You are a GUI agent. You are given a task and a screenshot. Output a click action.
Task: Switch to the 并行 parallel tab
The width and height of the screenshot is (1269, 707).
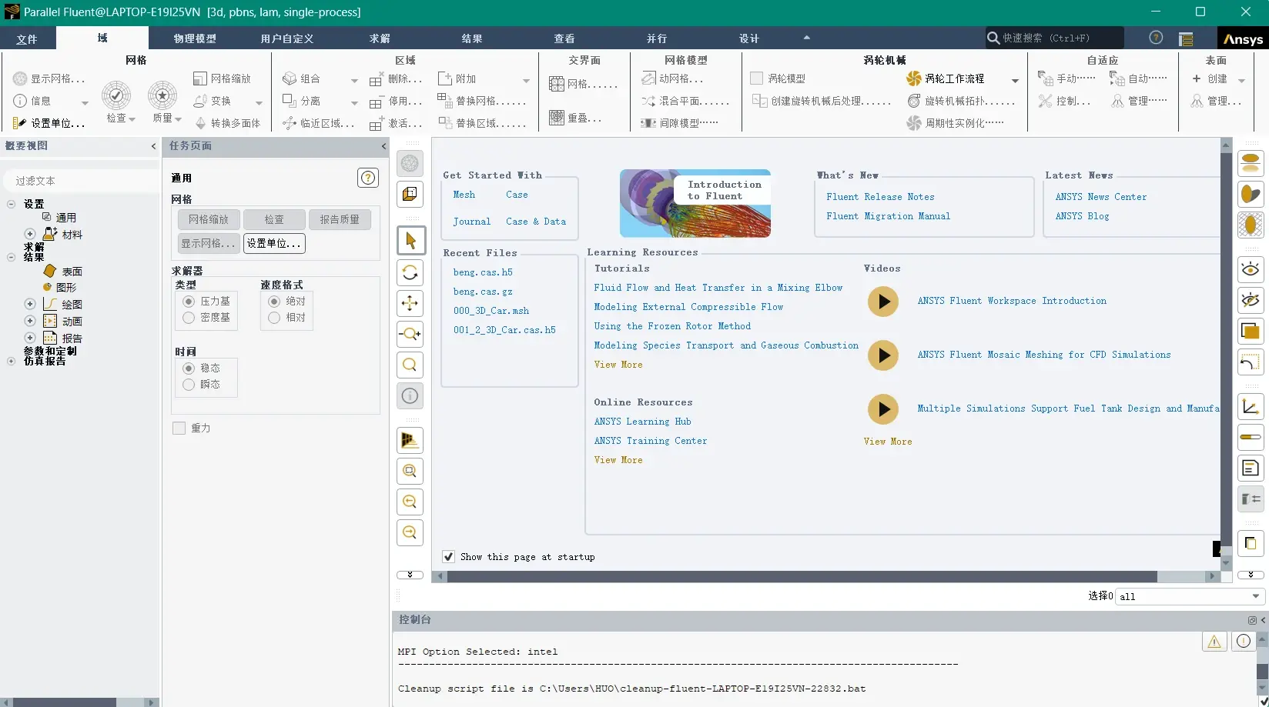[657, 38]
